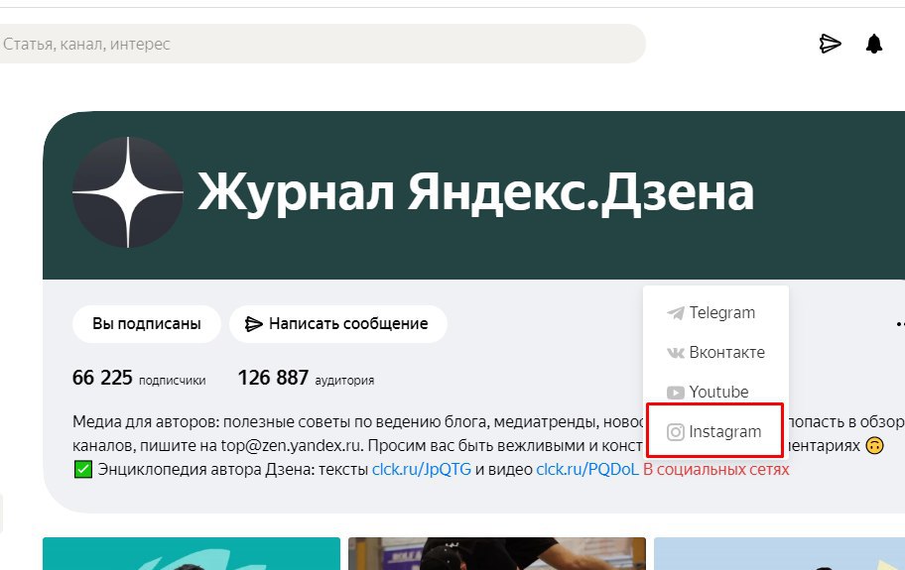Focus the search field for articles, channels
Viewport: 905px width, 570px height.
click(323, 44)
